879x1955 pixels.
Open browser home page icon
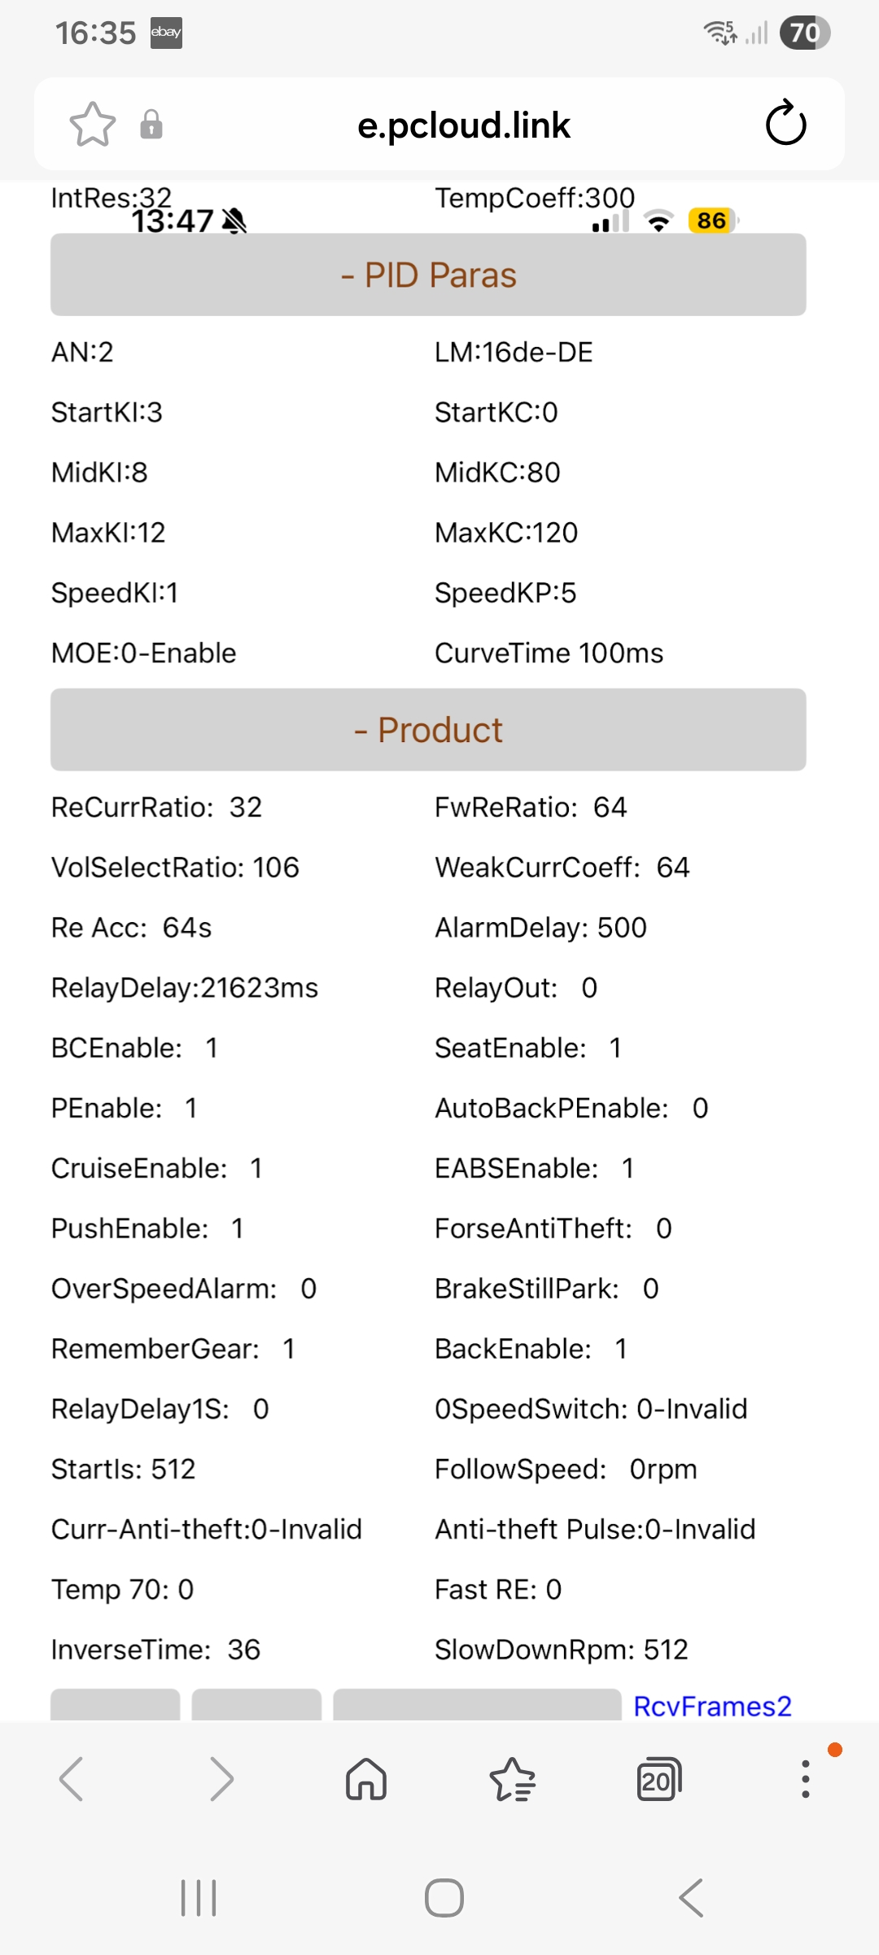(x=366, y=1778)
